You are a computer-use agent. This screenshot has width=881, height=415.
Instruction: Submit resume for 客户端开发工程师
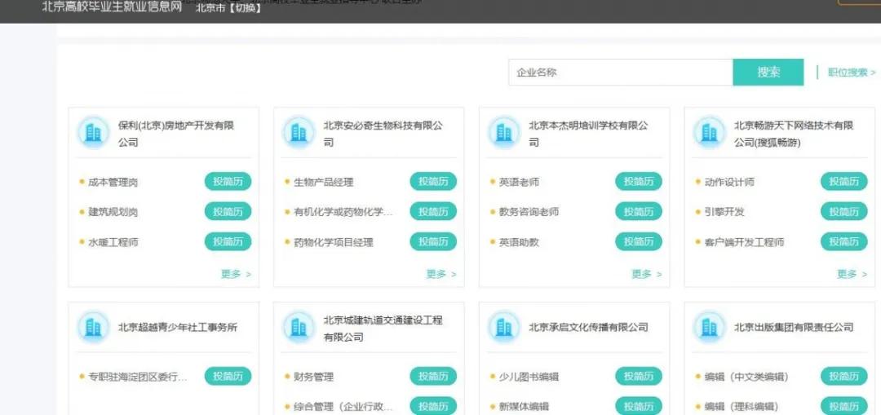pos(844,241)
